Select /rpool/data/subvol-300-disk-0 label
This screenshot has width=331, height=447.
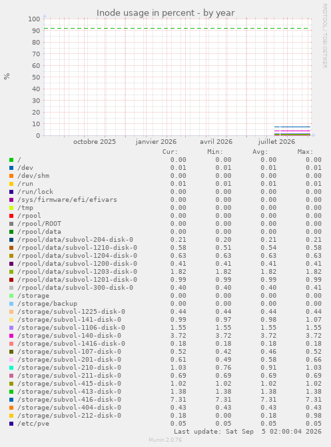pos(75,288)
